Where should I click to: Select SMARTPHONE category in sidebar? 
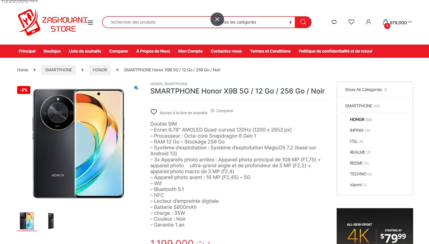[358, 106]
